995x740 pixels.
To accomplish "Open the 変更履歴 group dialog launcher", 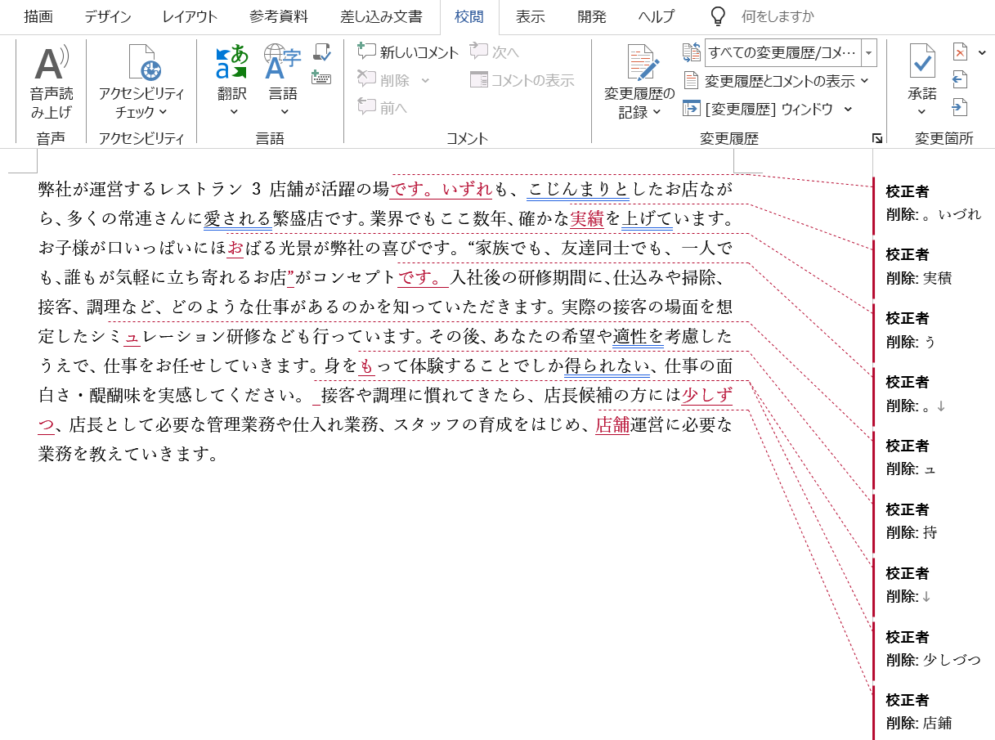I will pos(877,139).
